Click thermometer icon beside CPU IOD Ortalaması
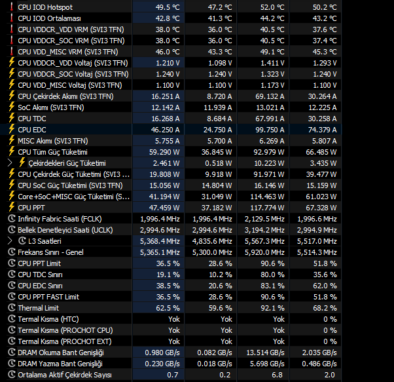This screenshot has height=382, width=394. point(12,18)
